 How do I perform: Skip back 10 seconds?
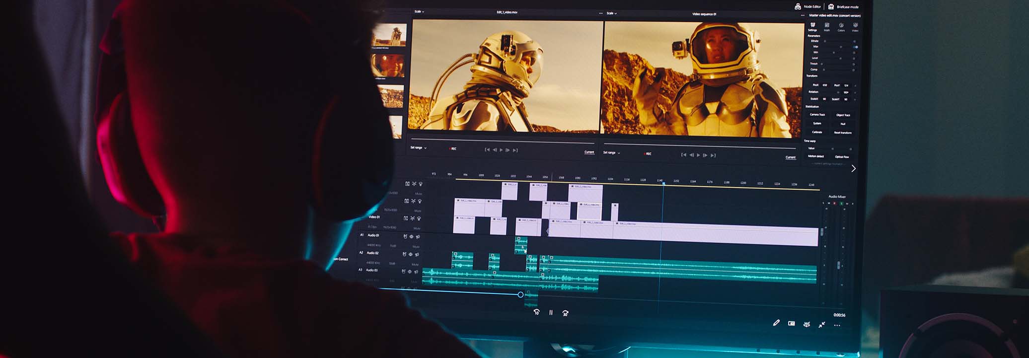coord(536,312)
